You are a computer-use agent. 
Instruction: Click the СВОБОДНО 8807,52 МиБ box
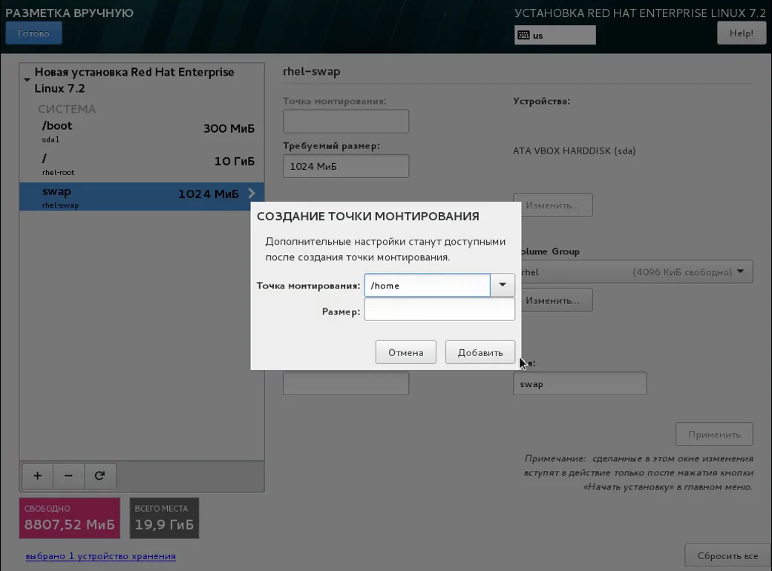70,518
